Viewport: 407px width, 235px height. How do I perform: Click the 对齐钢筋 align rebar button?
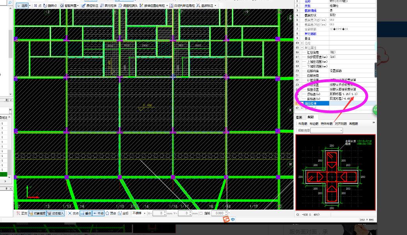341,124
